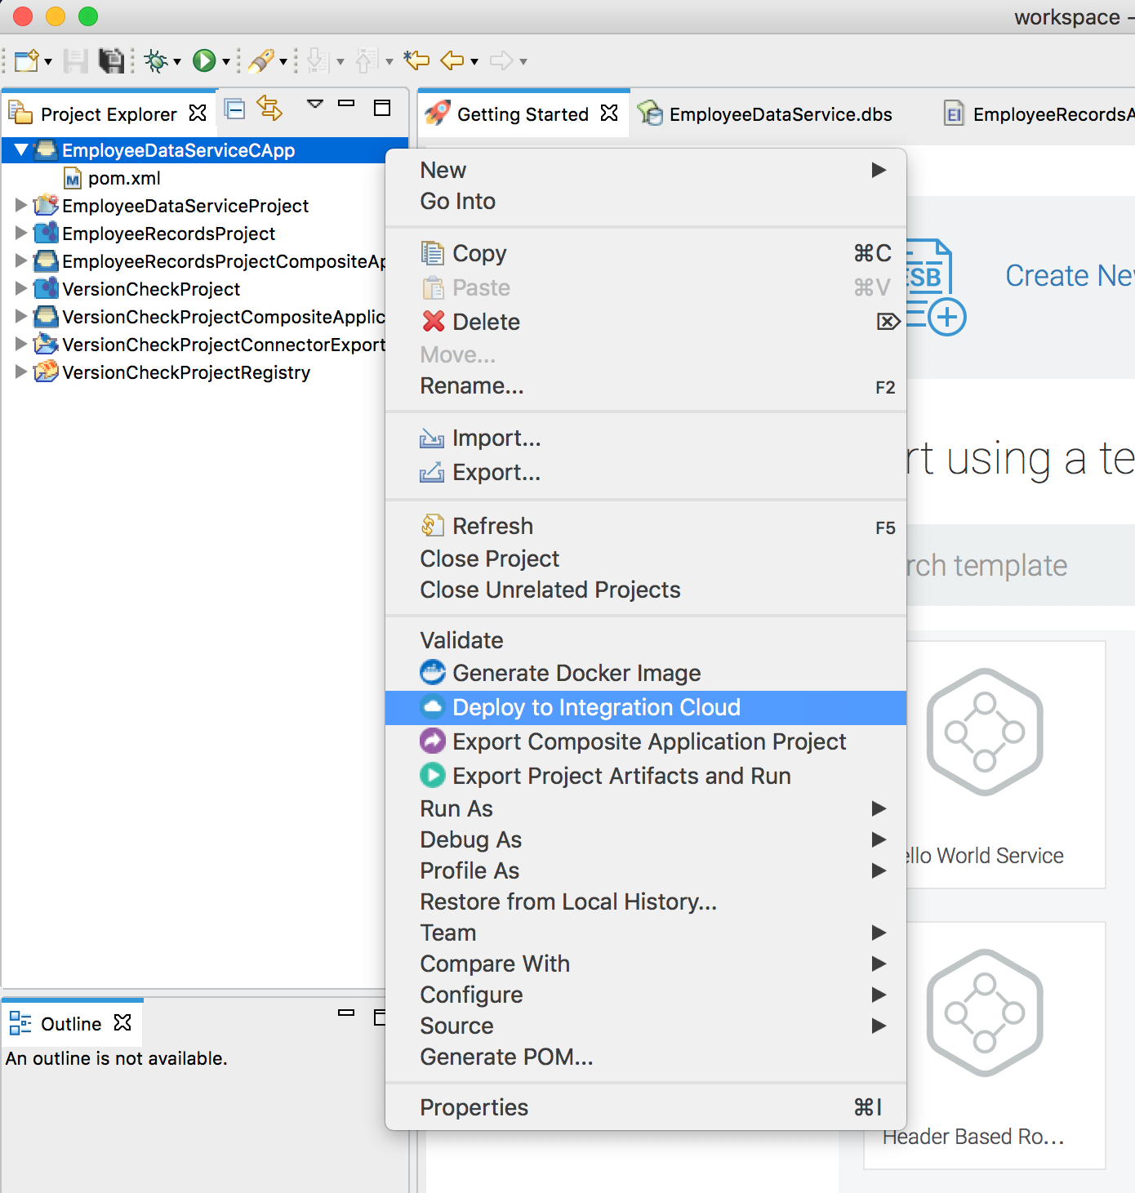
Task: Maximize the Outline view
Action: tap(381, 1017)
